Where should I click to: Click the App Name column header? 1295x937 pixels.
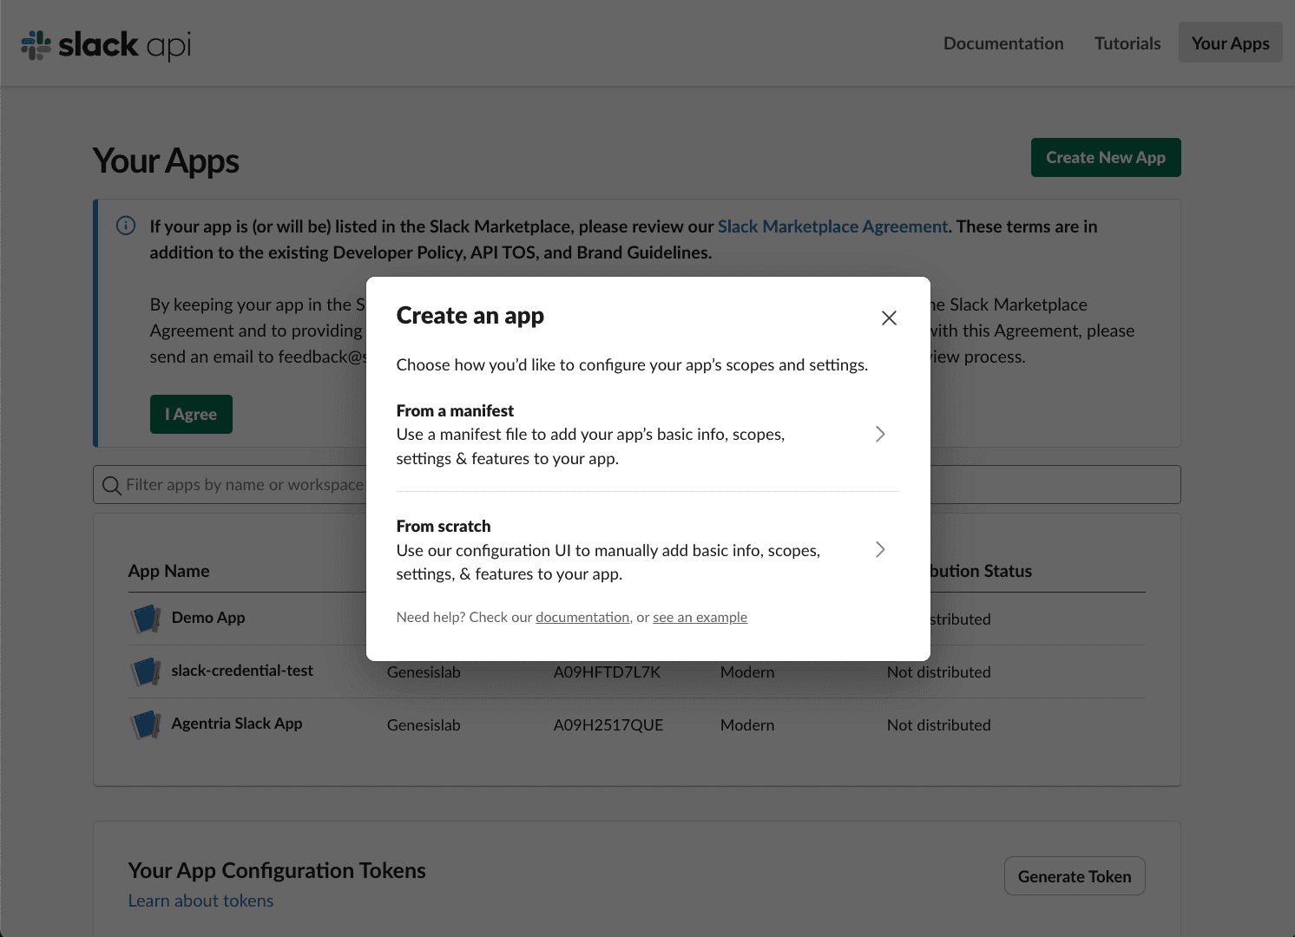tap(168, 571)
